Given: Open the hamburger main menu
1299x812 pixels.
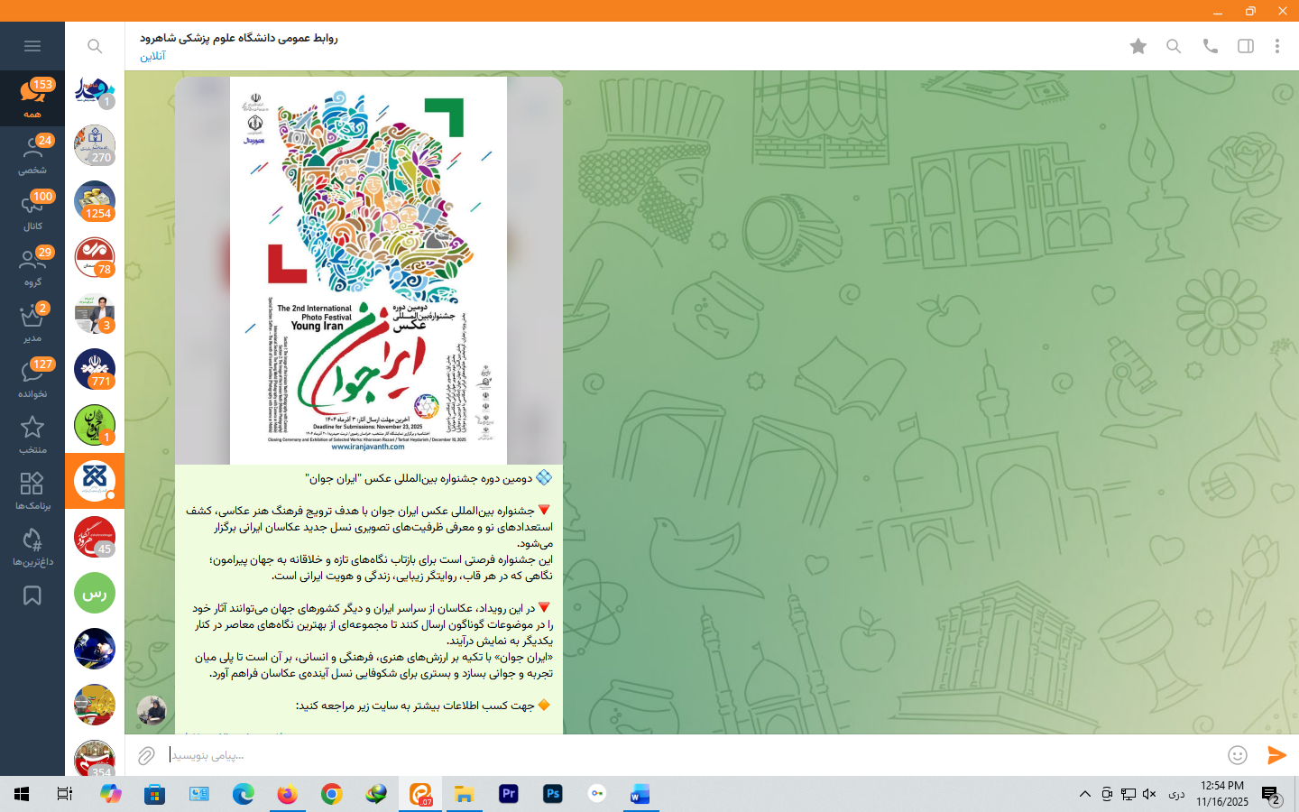Looking at the screenshot, I should [x=32, y=46].
